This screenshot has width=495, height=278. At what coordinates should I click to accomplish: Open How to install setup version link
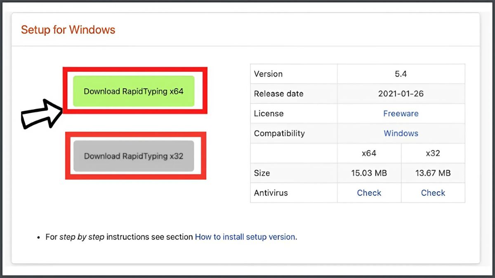point(245,237)
